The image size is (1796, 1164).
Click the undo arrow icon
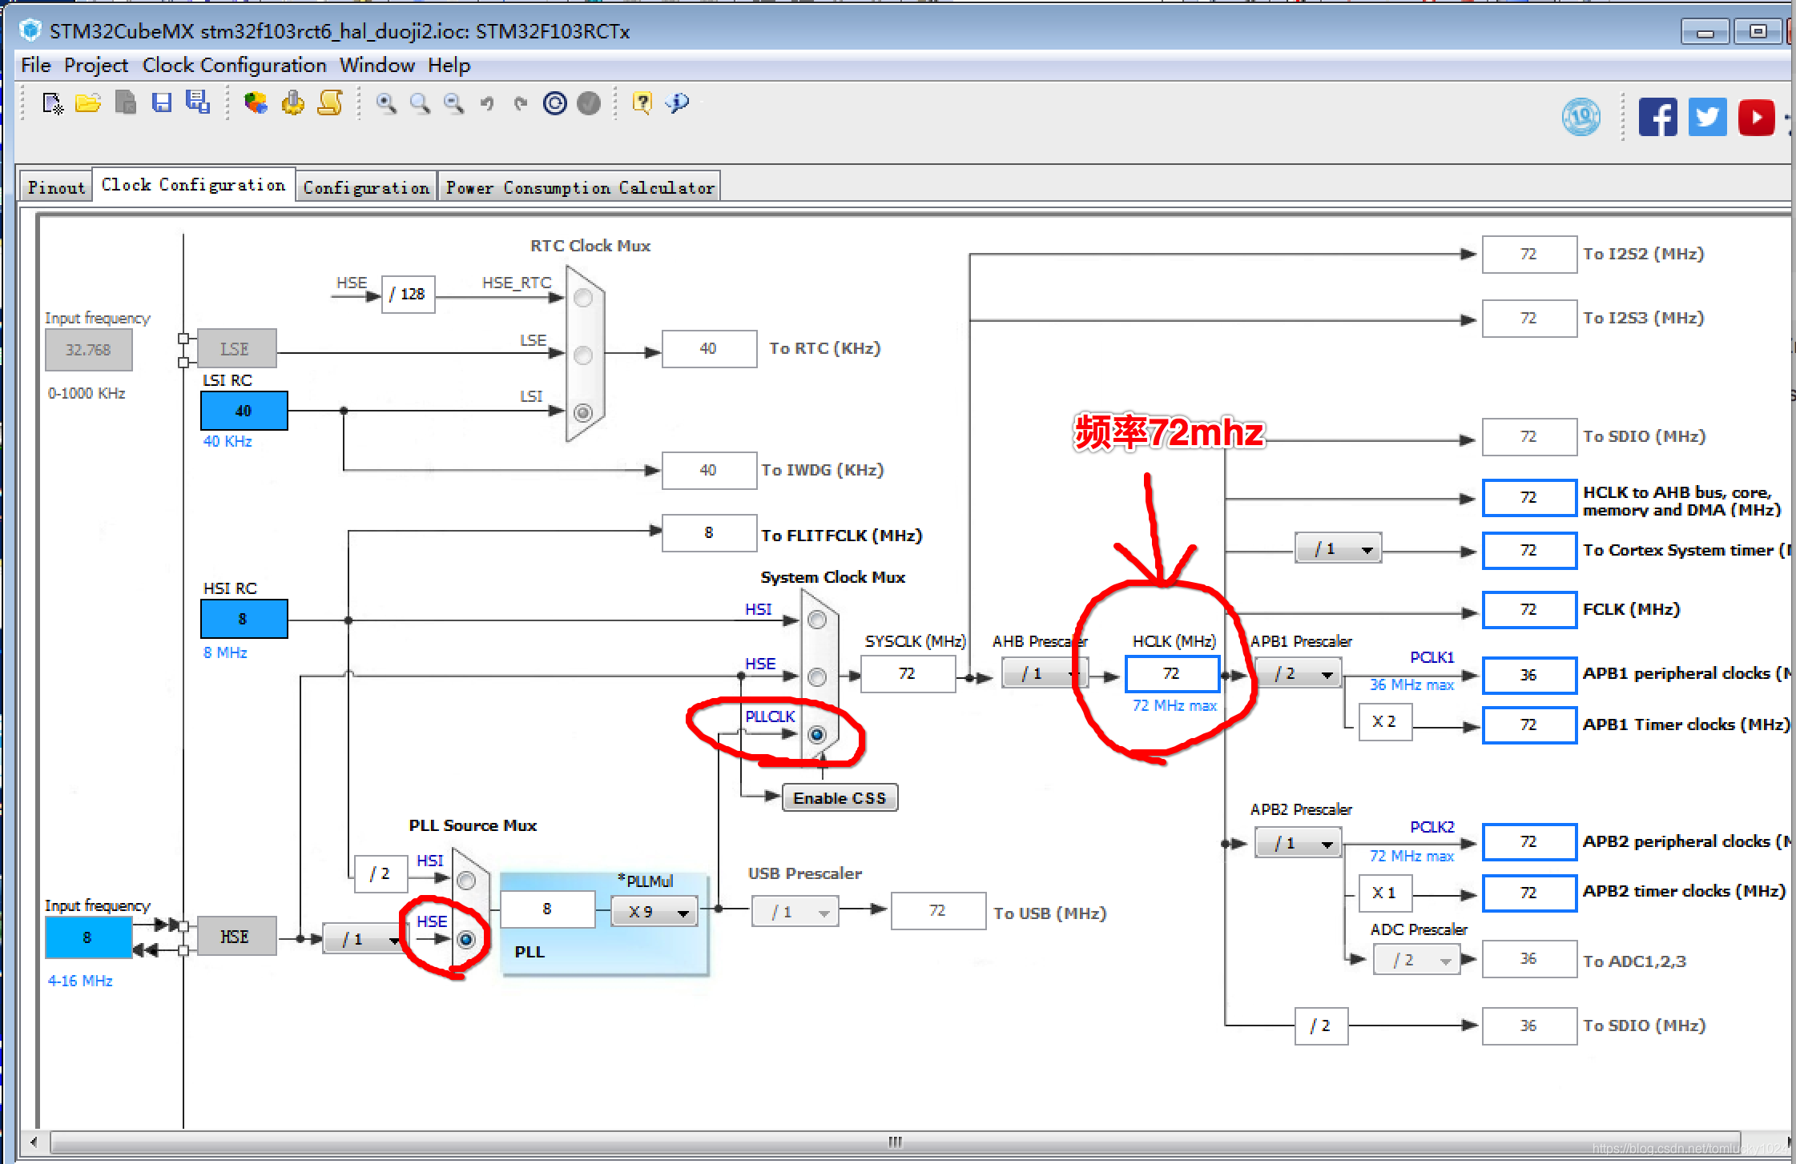(487, 103)
